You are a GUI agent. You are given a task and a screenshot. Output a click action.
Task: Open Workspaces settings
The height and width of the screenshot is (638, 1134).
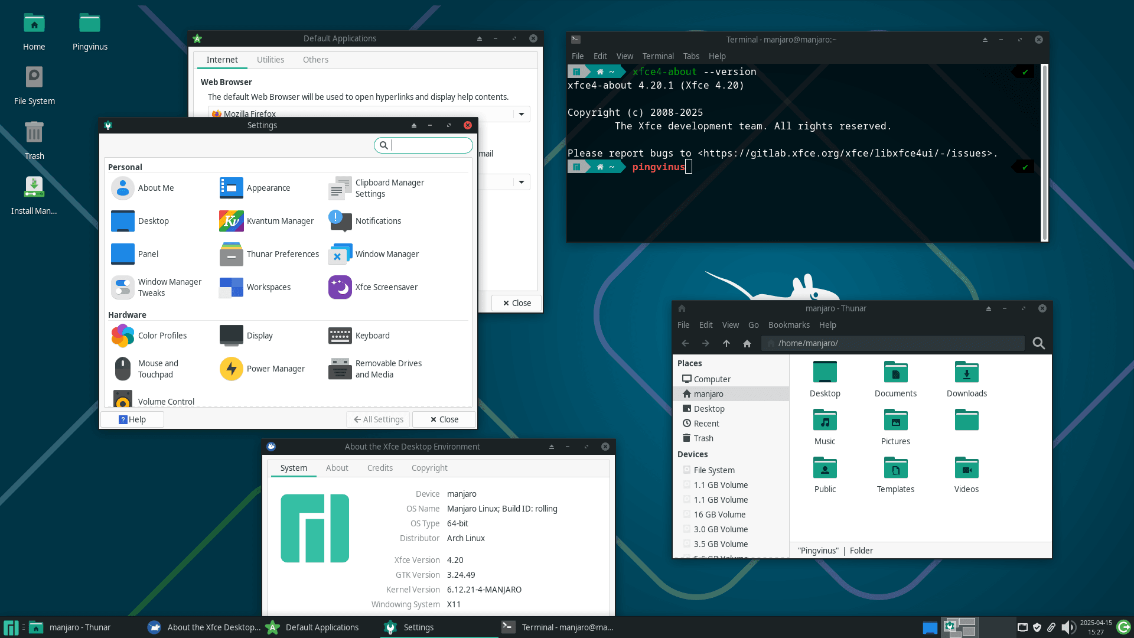click(x=231, y=287)
